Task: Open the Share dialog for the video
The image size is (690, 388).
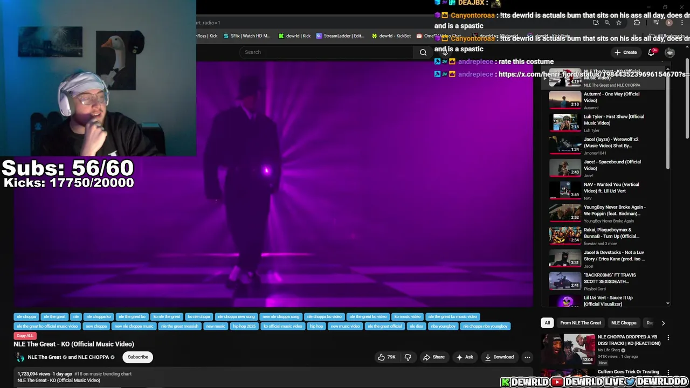Action: tap(433, 357)
